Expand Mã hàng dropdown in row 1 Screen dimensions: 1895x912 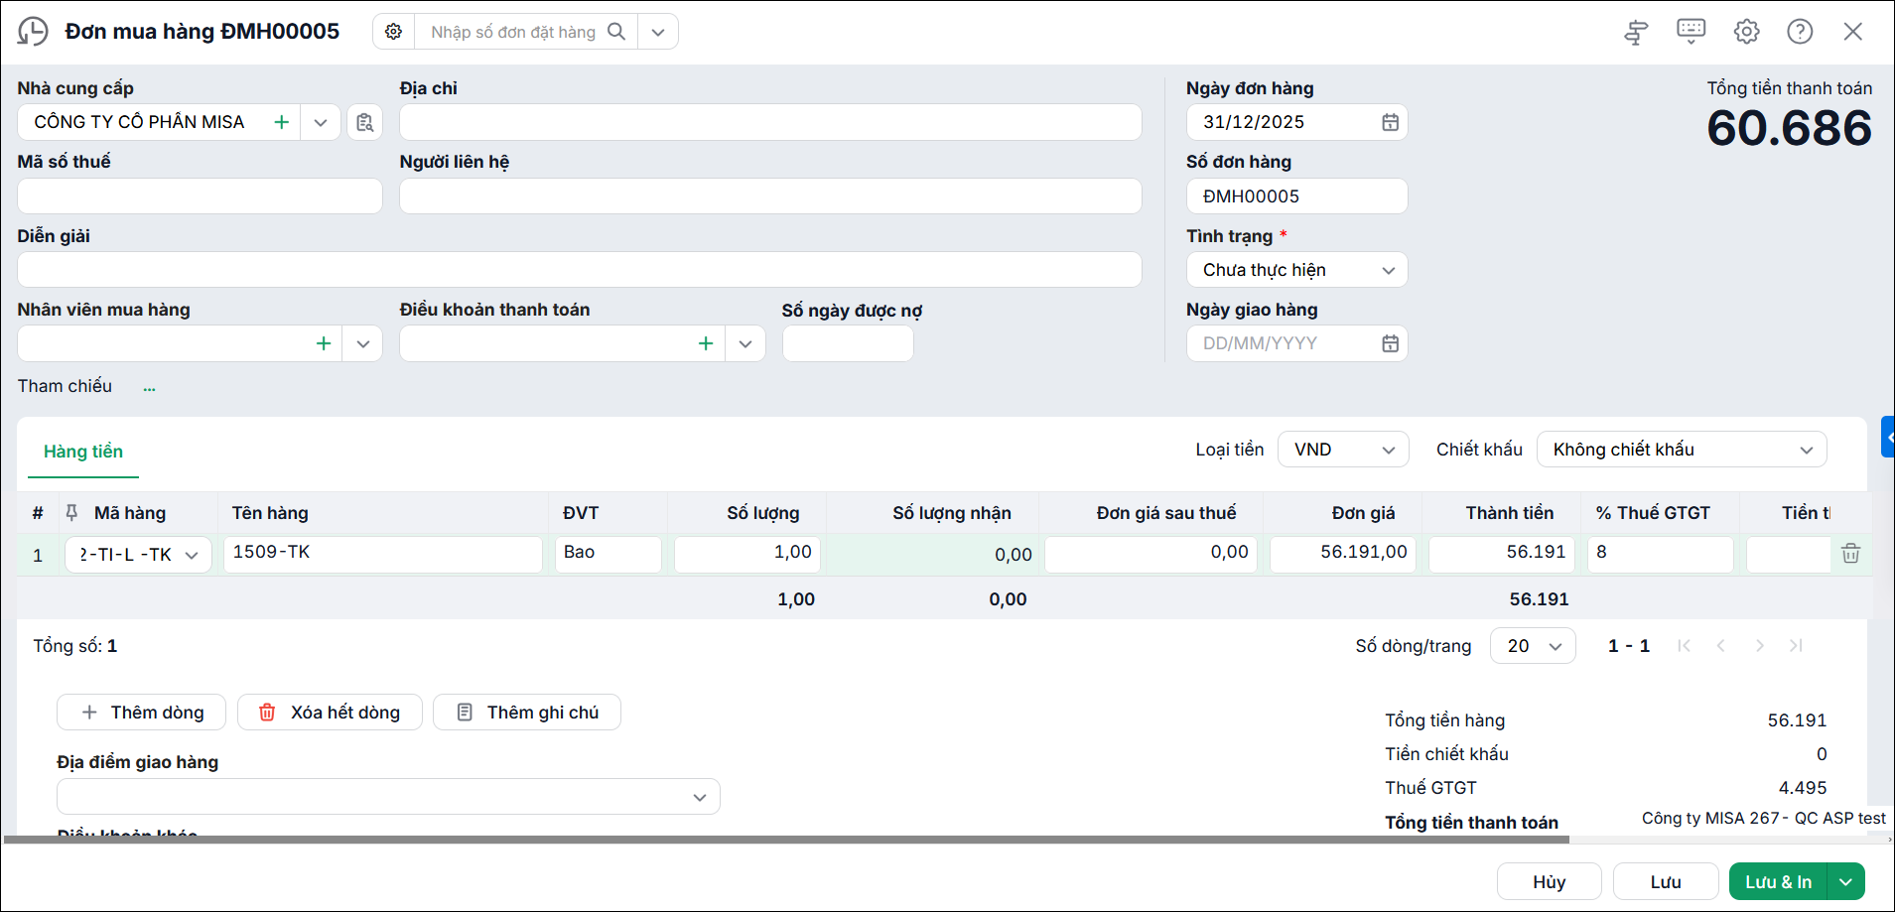[192, 555]
